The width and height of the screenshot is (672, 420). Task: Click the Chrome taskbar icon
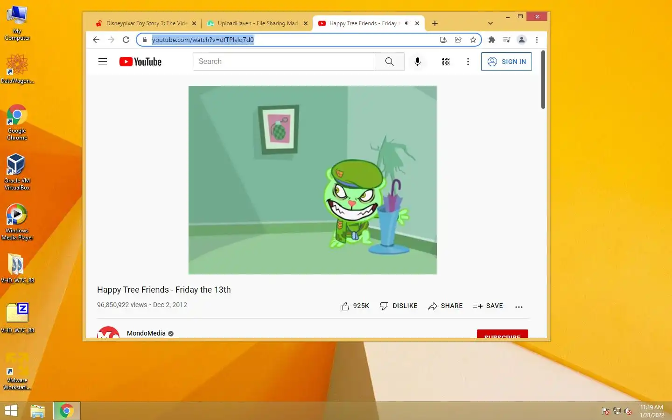(67, 411)
